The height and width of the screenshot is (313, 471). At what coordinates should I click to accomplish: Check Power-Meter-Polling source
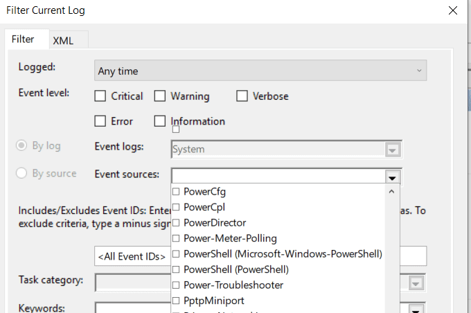click(176, 238)
